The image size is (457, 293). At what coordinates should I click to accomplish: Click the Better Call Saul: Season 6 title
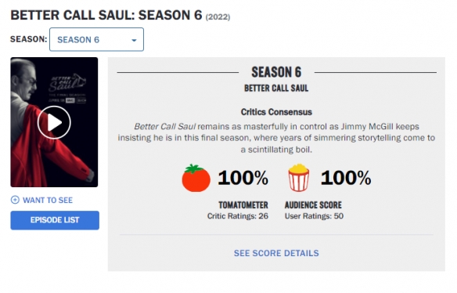pyautogui.click(x=120, y=15)
